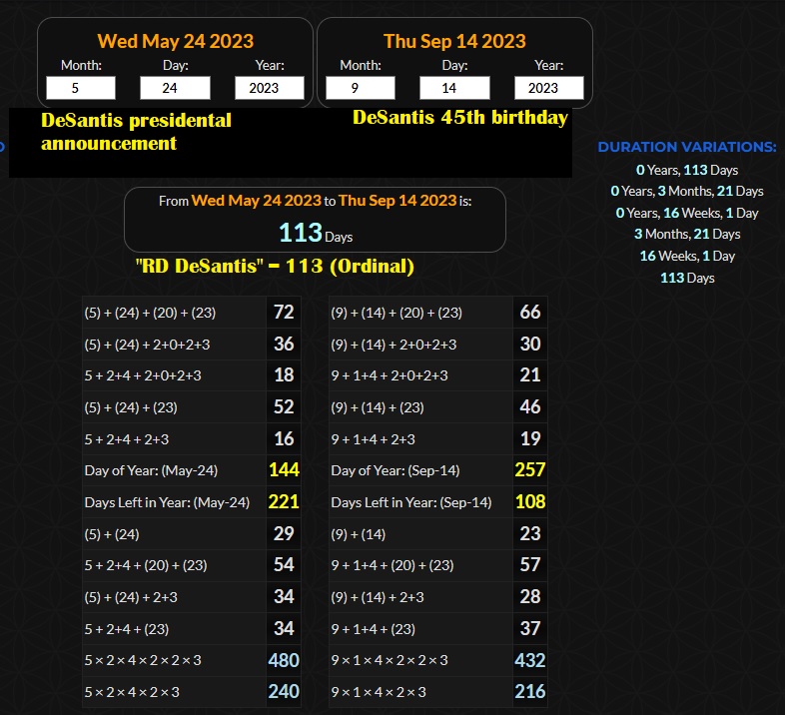Screen dimensions: 785x715
Task: Click the end date Month input showing 9
Action: 361,88
